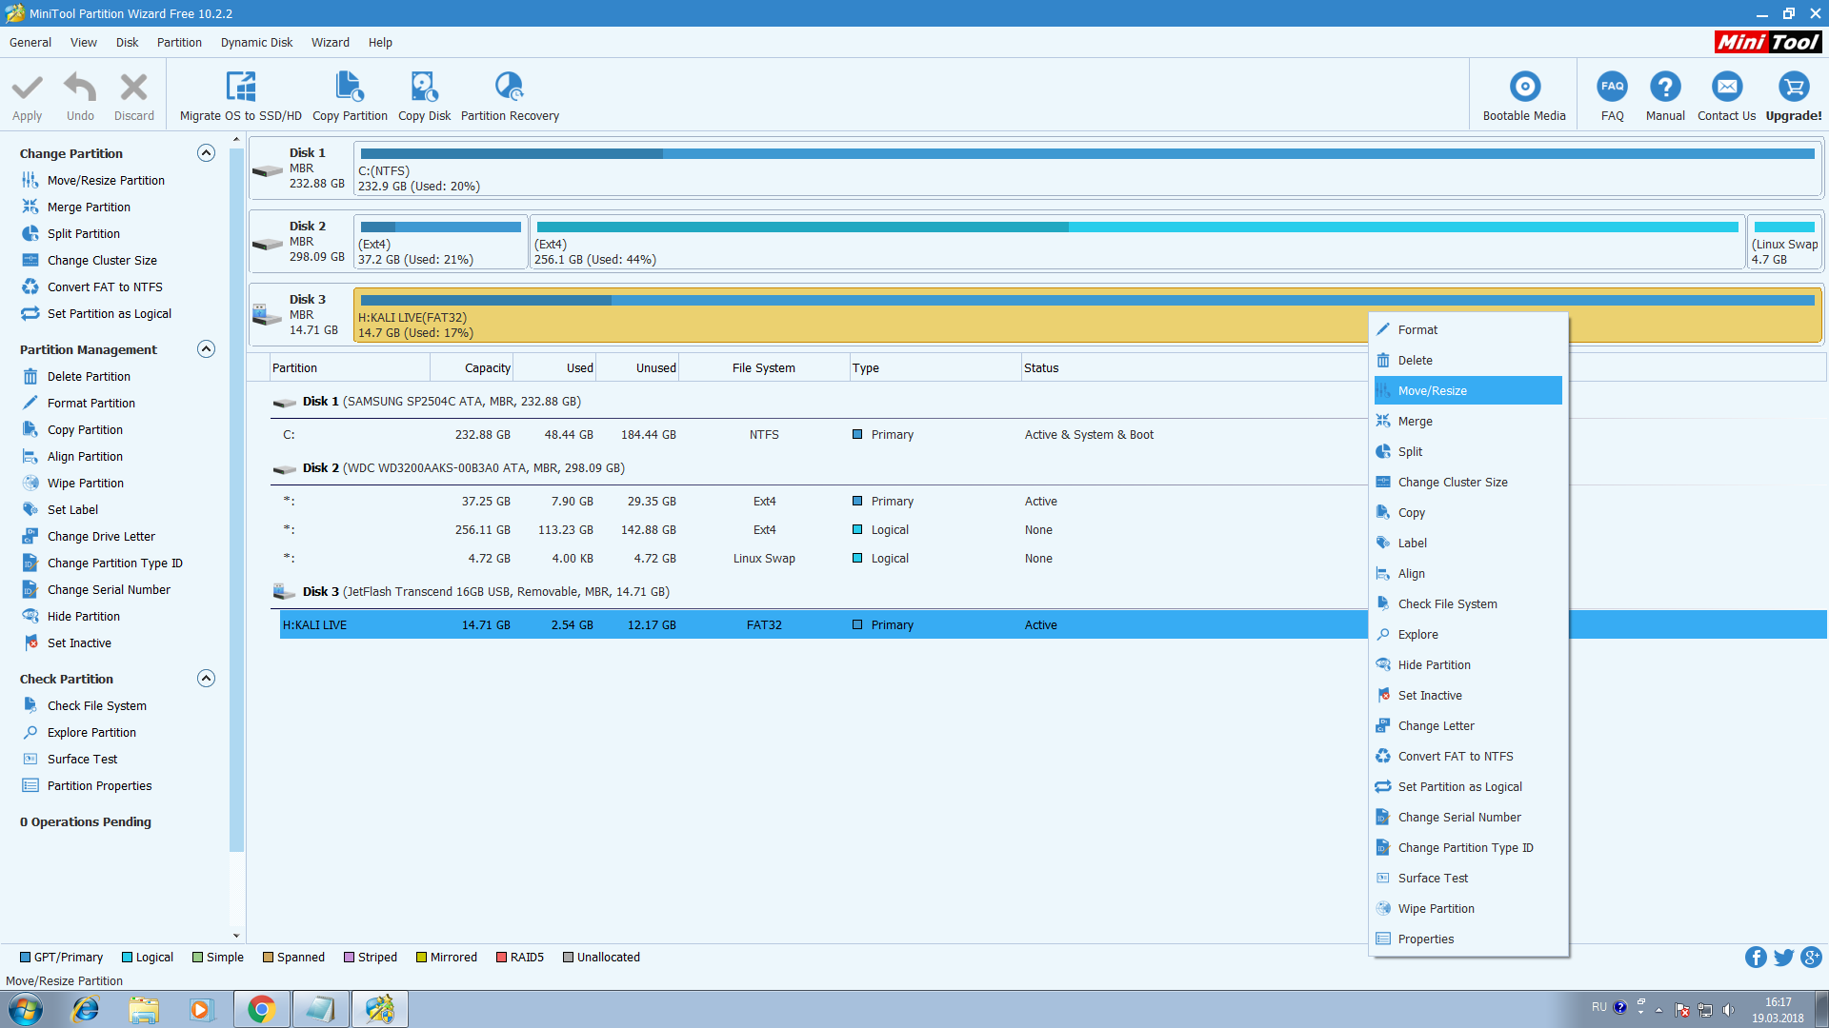
Task: Click the Copy Disk toolbar icon
Action: 424,87
